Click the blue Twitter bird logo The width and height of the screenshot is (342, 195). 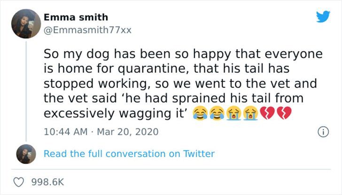pyautogui.click(x=323, y=16)
